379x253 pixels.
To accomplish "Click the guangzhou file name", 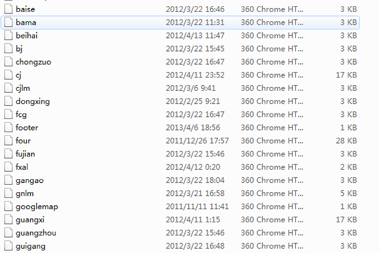I will [x=36, y=233].
